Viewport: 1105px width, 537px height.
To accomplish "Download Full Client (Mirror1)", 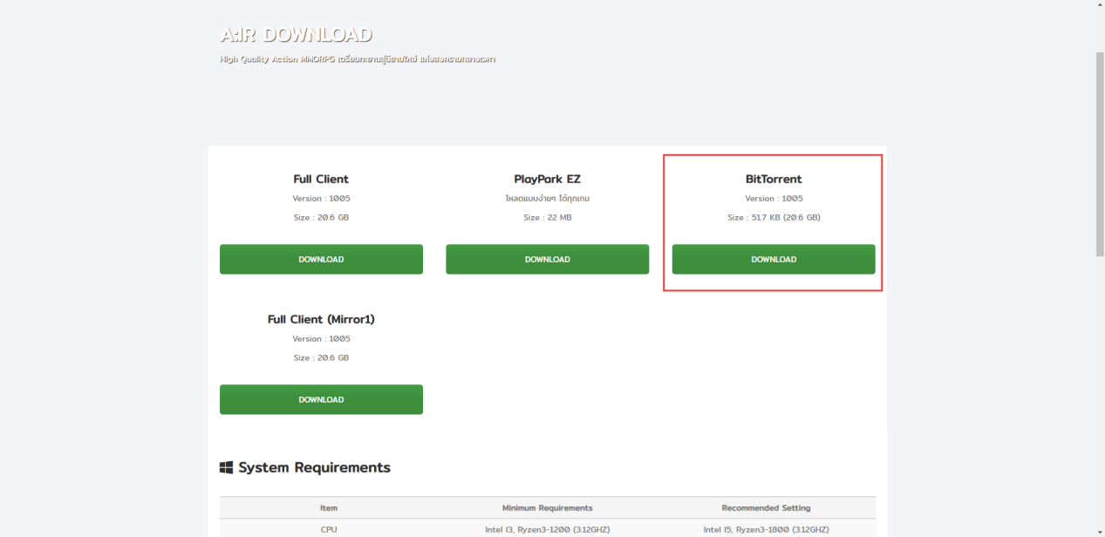I will pyautogui.click(x=321, y=399).
